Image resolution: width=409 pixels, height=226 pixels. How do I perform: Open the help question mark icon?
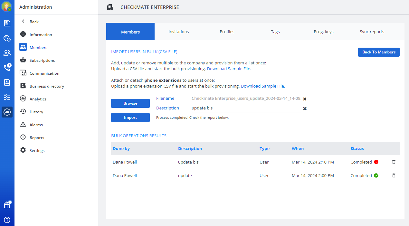(x=7, y=220)
